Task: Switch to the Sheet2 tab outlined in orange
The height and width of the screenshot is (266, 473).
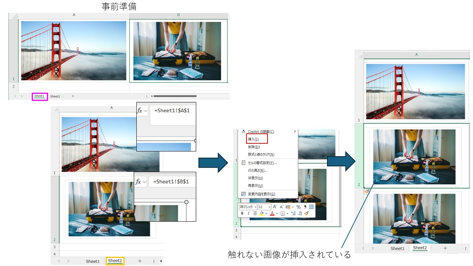Action: point(115,261)
